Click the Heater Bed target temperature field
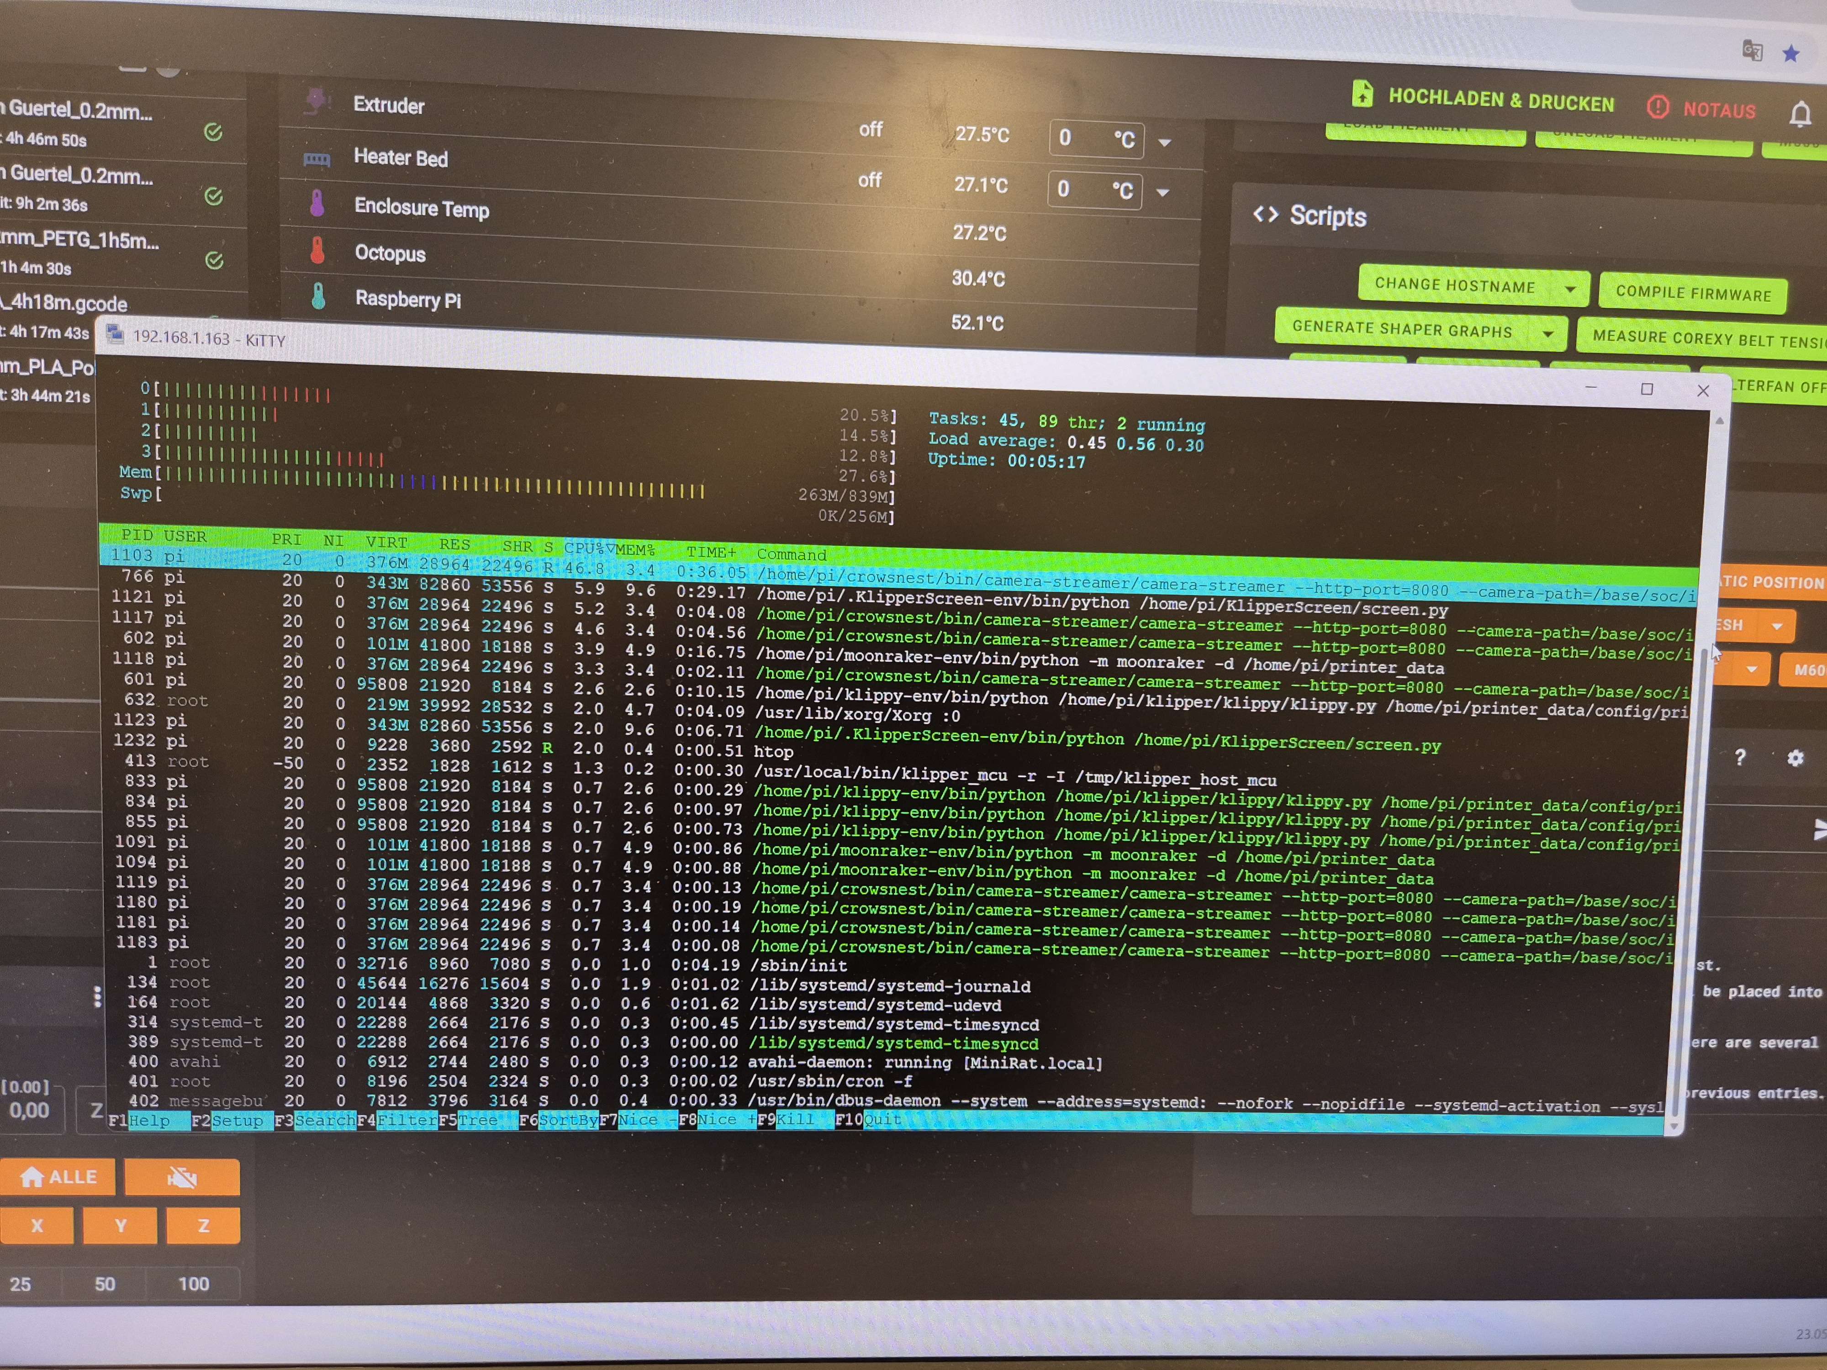1827x1370 pixels. [x=1095, y=190]
